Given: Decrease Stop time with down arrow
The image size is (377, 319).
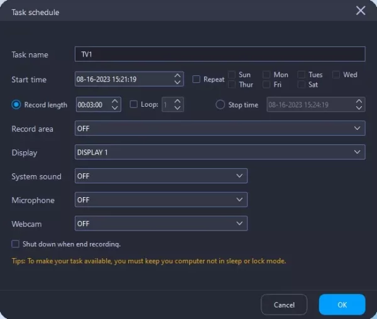Looking at the screenshot, I should (x=359, y=108).
